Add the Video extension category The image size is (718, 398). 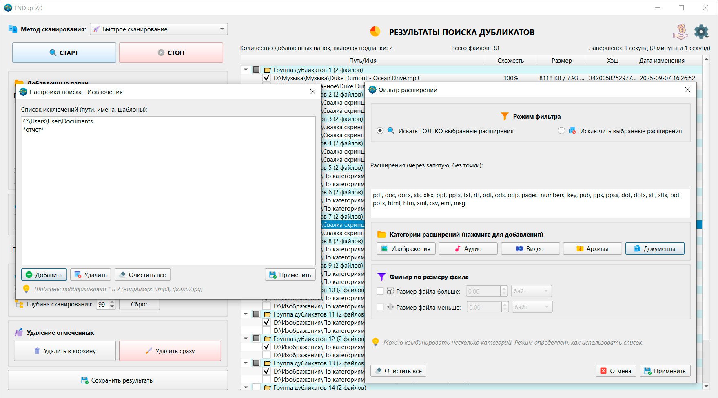point(530,248)
